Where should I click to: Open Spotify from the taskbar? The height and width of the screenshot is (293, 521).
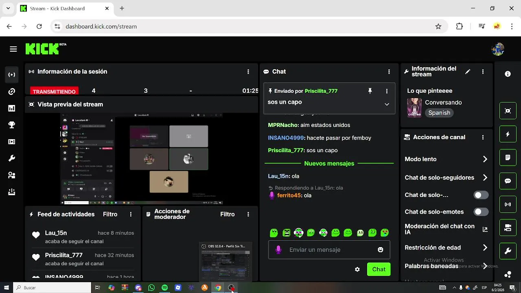[164, 288]
